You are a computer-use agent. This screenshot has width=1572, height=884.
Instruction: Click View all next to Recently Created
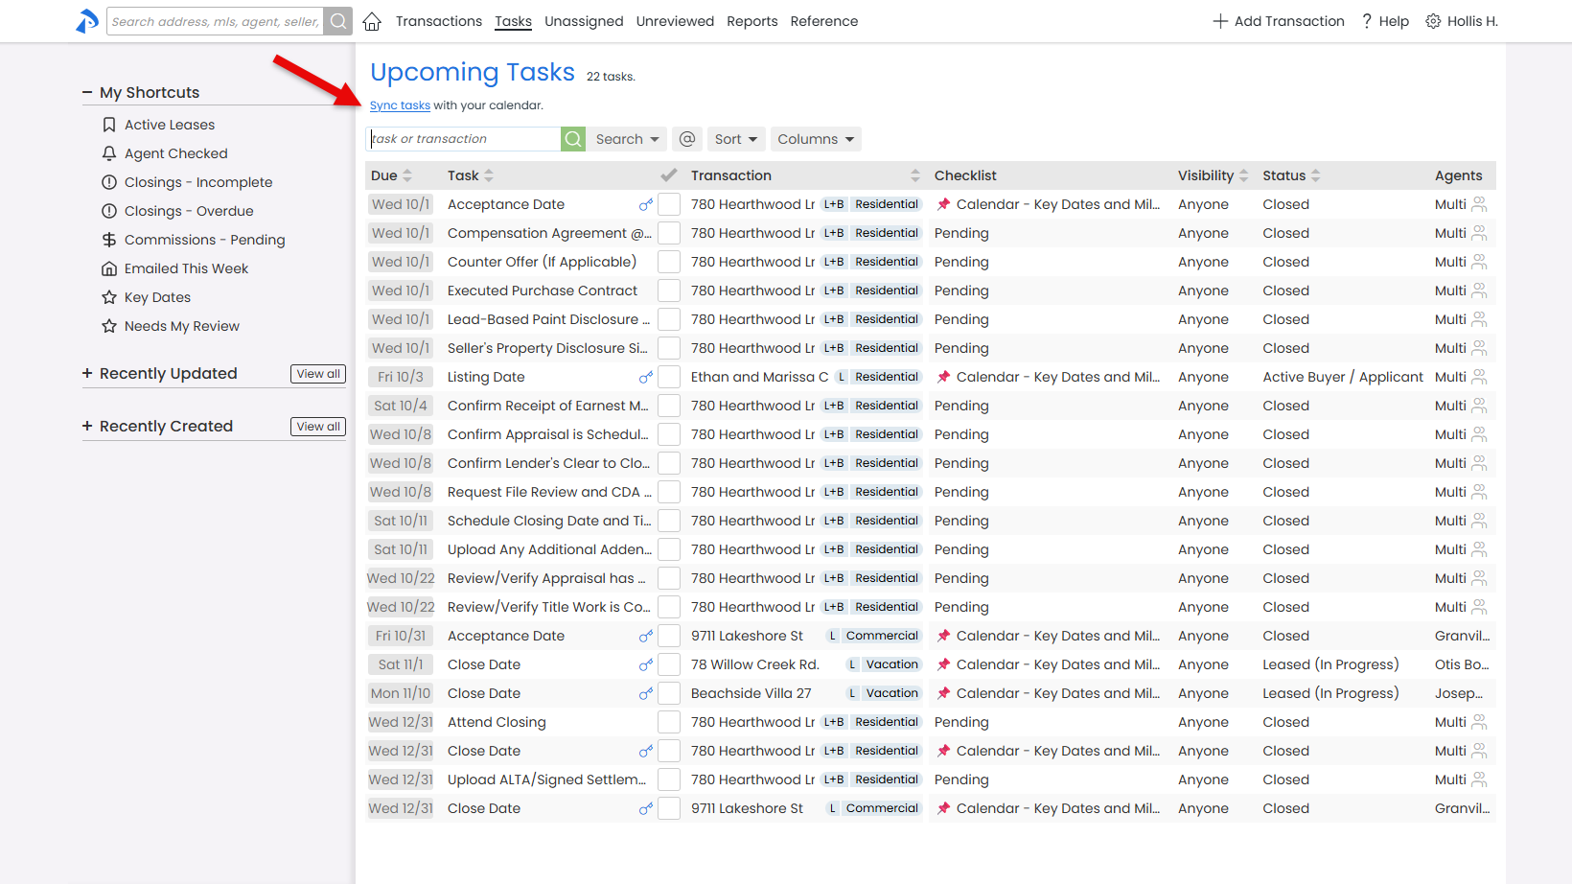tap(318, 427)
